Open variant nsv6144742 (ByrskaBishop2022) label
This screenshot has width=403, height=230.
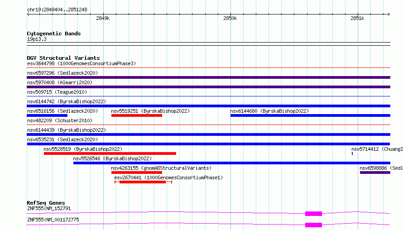tap(67, 101)
